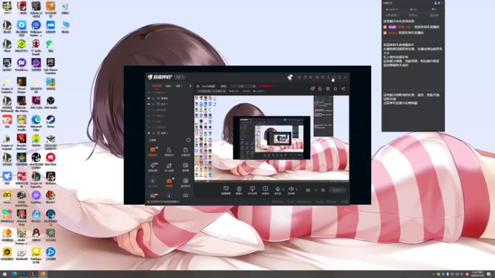Open the QQ penguin desktop shortcut
The height and width of the screenshot is (278, 495).
[36, 235]
